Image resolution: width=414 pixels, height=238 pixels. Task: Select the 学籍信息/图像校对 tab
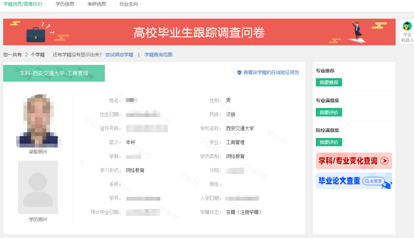click(22, 4)
